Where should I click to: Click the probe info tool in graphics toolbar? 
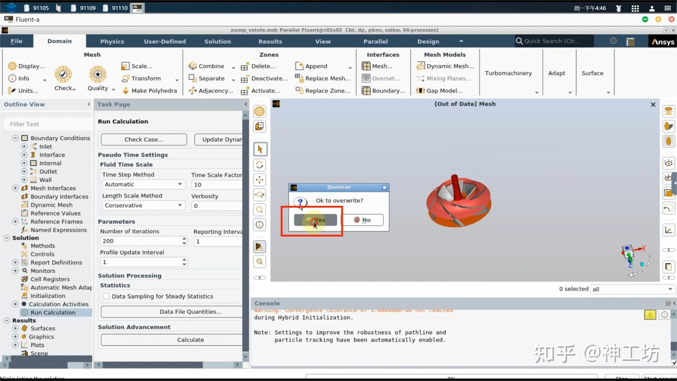260,225
